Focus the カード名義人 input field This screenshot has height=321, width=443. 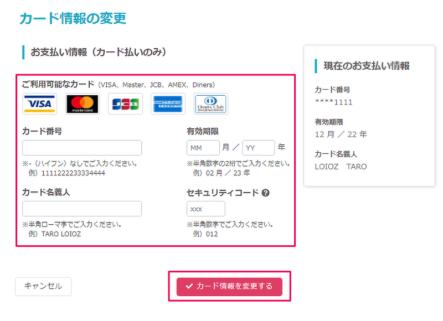(82, 209)
